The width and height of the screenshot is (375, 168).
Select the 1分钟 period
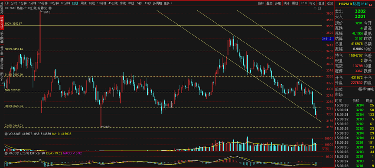click(x=23, y=3)
